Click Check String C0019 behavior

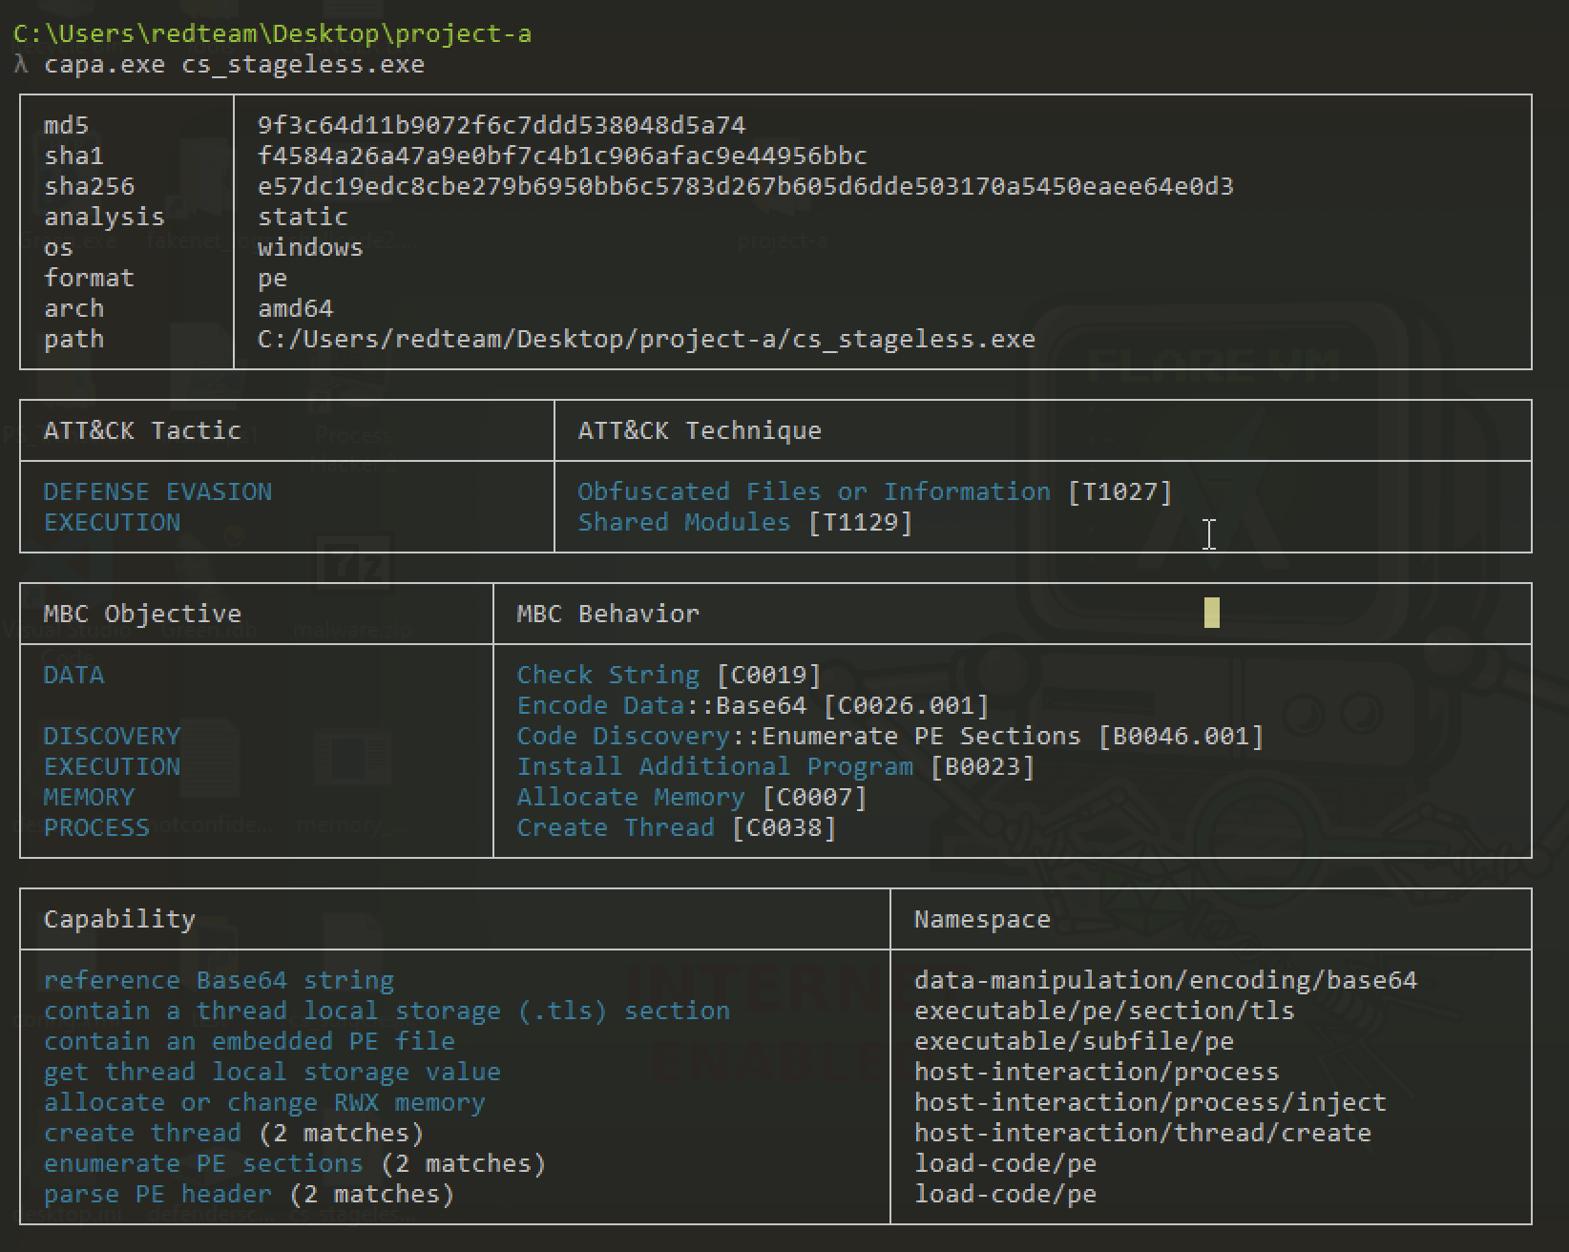(668, 675)
